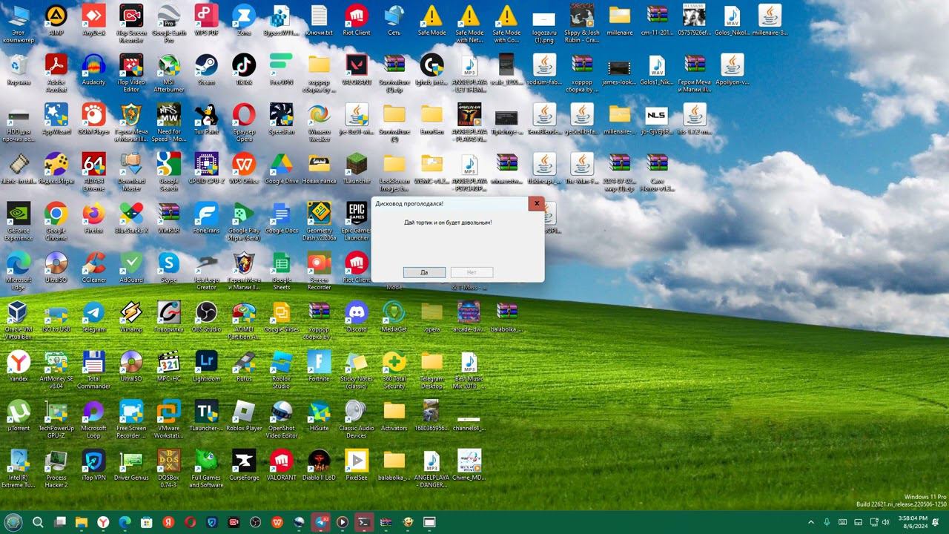
Task: Select the Steam desktop icon
Action: point(206,70)
